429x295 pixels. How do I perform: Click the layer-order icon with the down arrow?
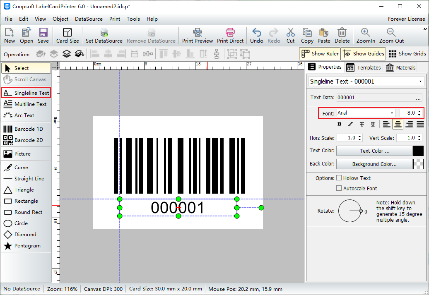point(80,54)
